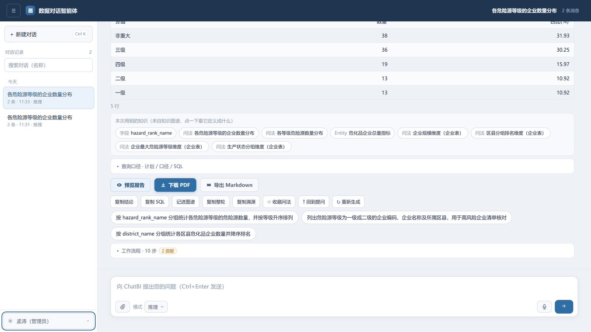This screenshot has width=591, height=332.
Task: Focus the ChatBI question input box
Action: click(x=344, y=287)
